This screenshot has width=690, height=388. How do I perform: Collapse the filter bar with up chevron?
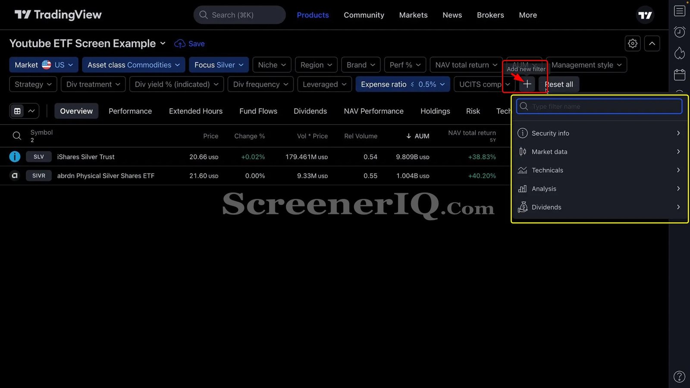[652, 44]
